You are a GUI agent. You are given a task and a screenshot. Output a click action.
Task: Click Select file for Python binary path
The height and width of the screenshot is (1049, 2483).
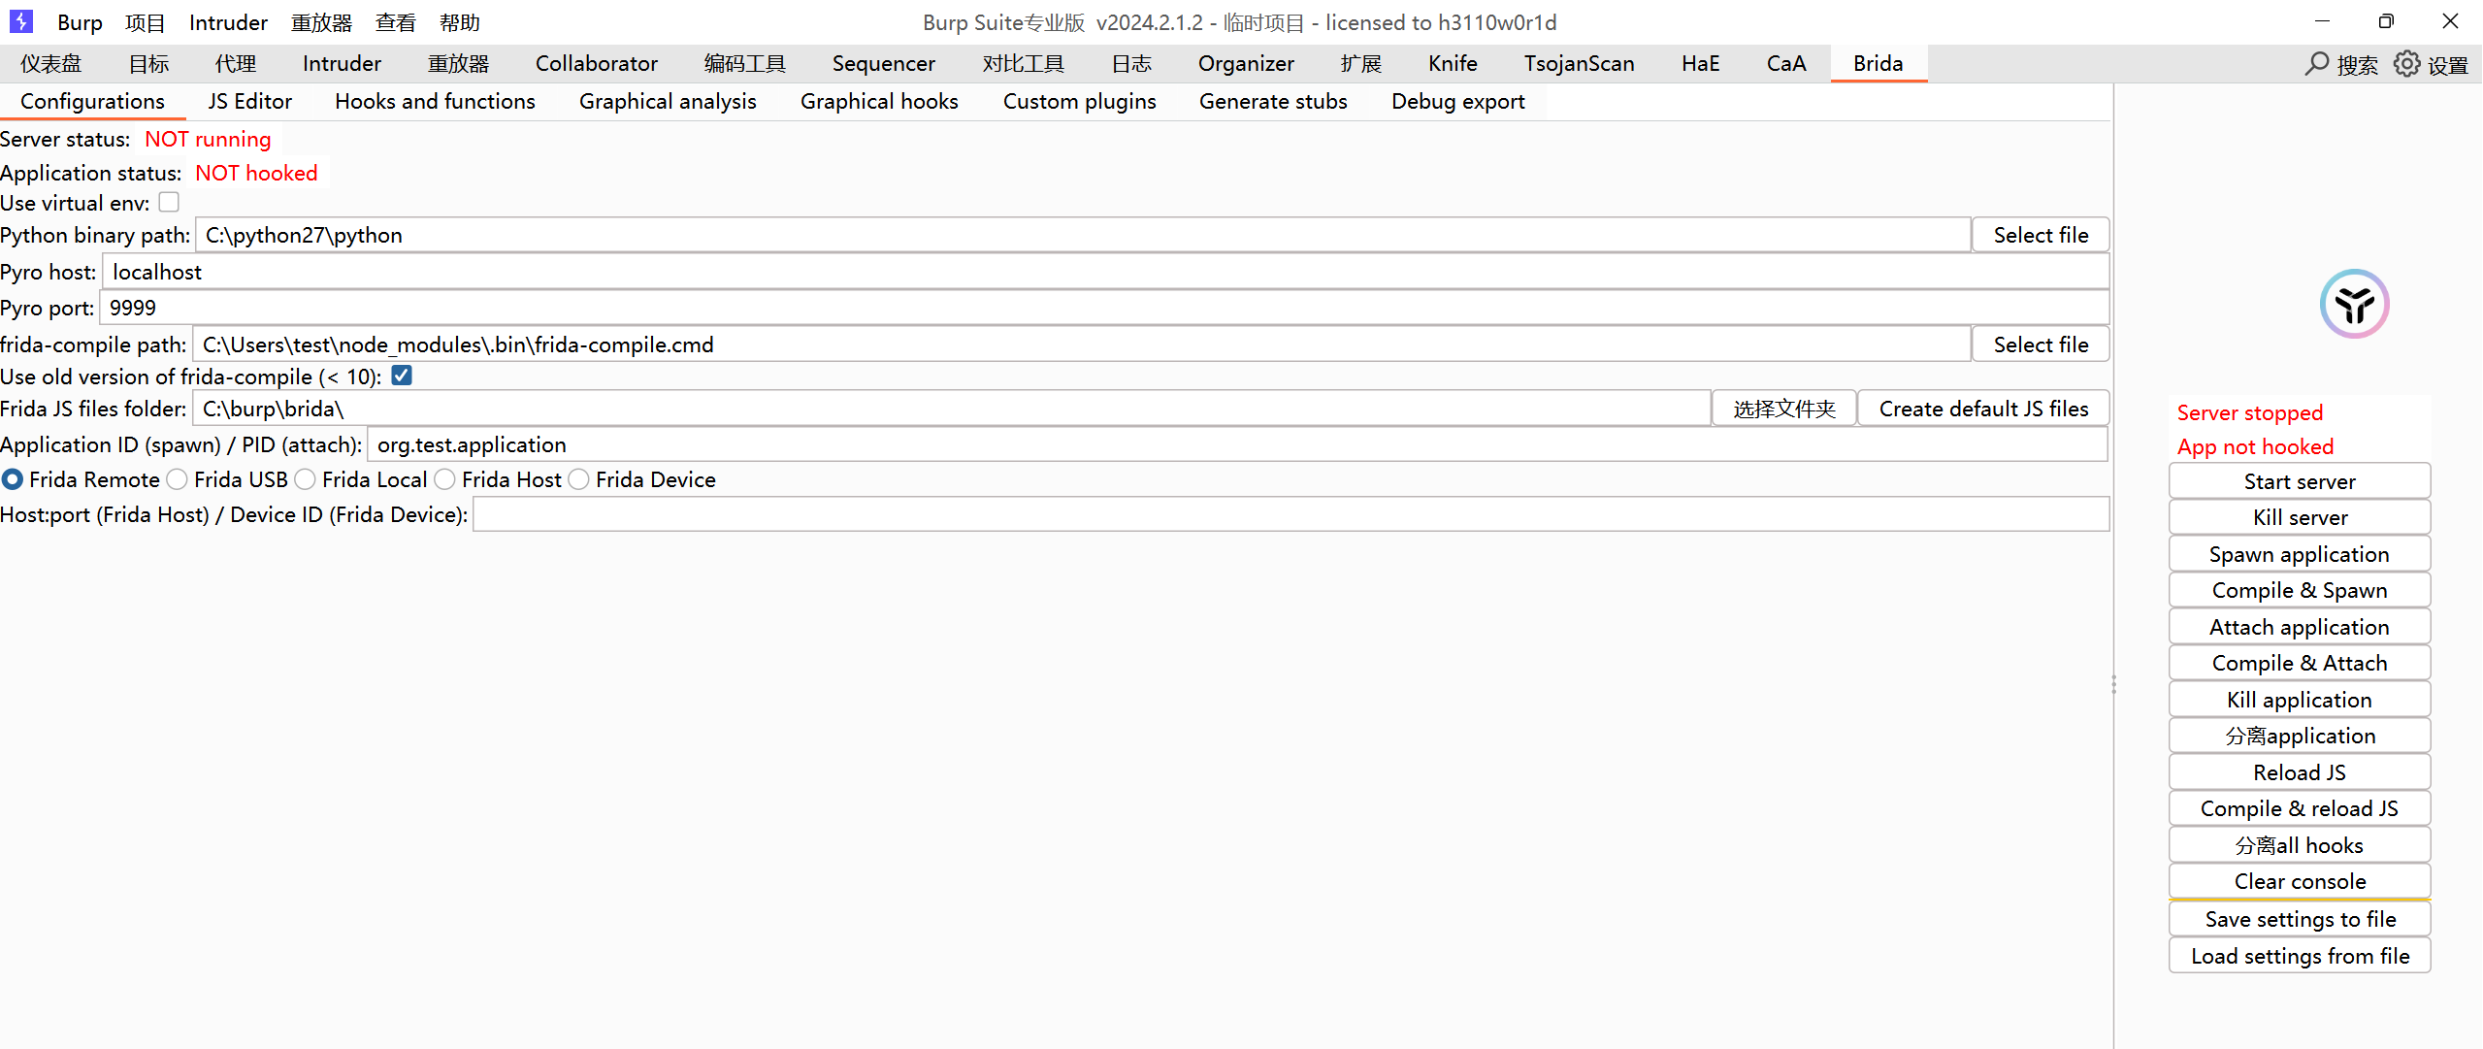(x=2040, y=235)
